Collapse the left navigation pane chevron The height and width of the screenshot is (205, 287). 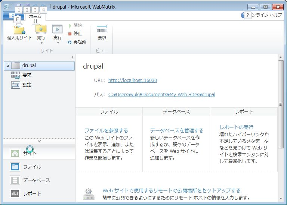(x=72, y=57)
